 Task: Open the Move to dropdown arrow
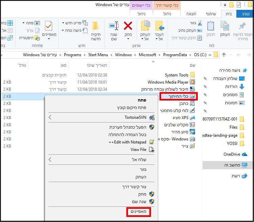tap(156, 39)
